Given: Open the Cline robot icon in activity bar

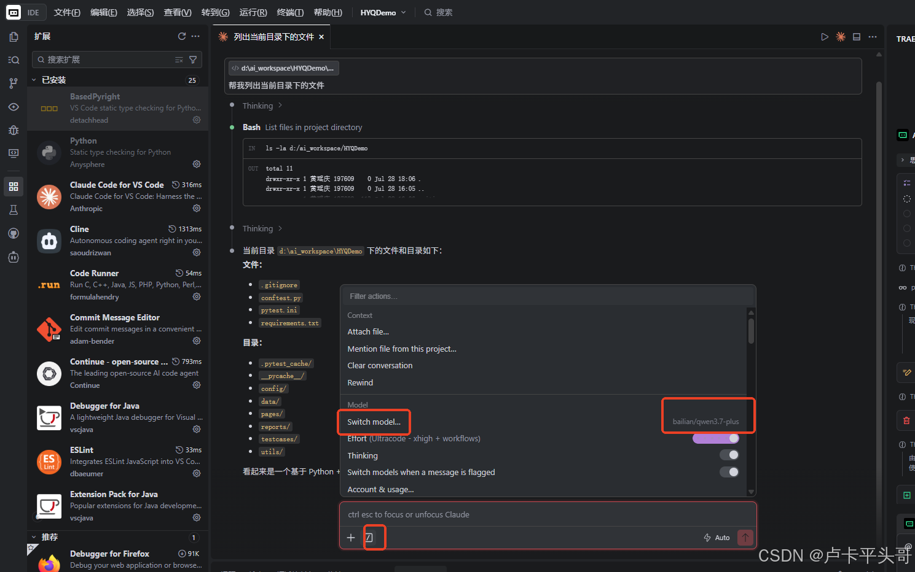Looking at the screenshot, I should [14, 257].
